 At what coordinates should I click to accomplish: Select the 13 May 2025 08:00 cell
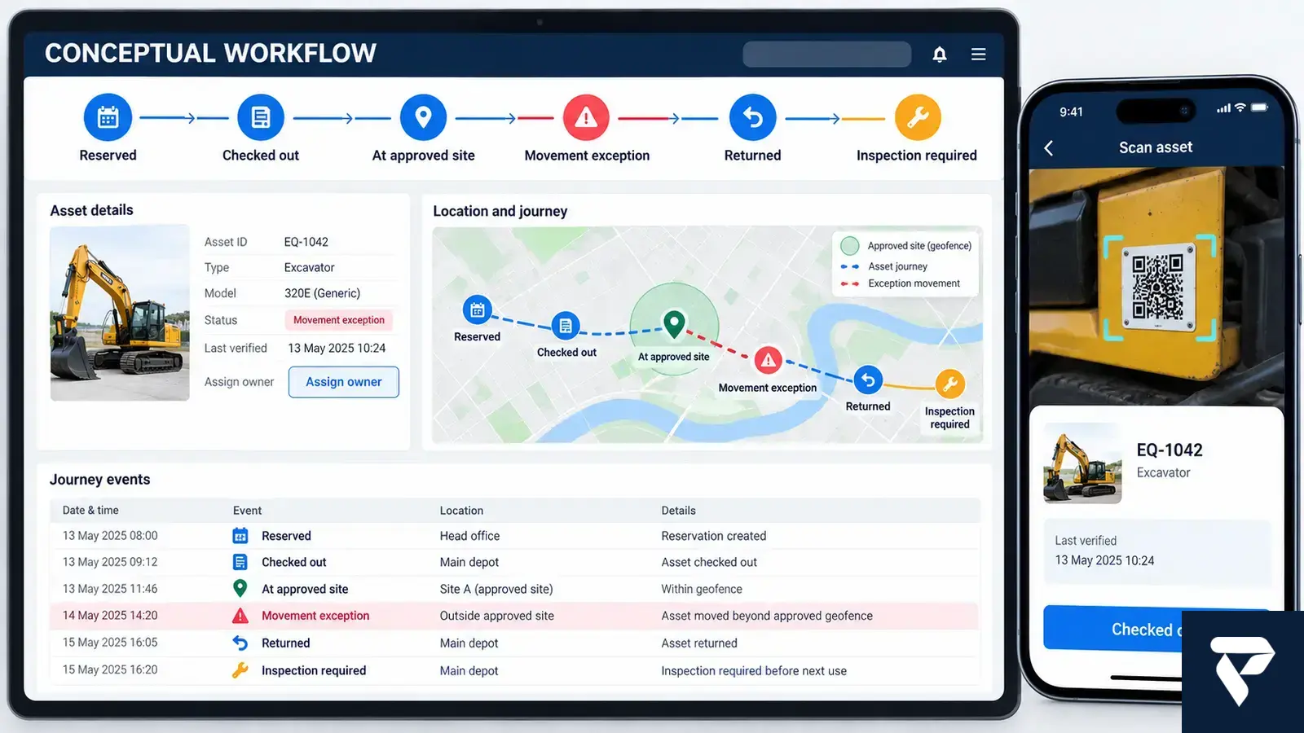click(x=110, y=536)
